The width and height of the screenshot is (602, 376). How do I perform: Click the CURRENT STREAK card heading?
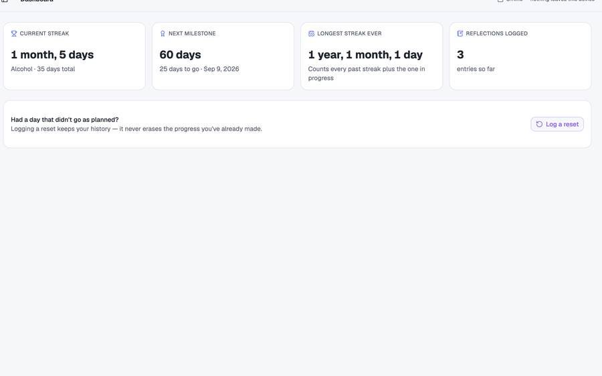45,34
